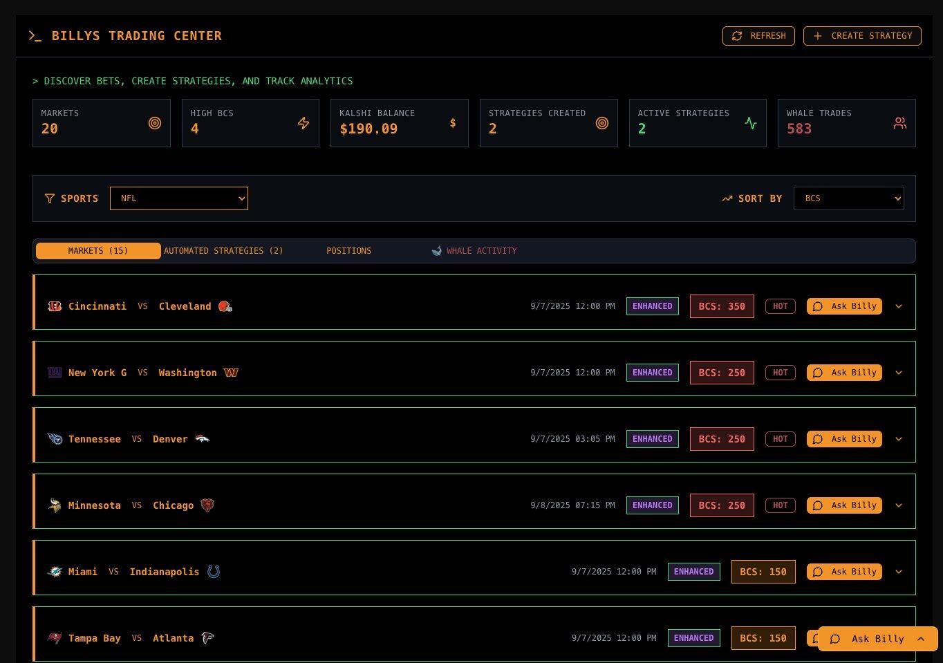Click the High BCS lightning icon
The height and width of the screenshot is (663, 943).
coord(304,123)
